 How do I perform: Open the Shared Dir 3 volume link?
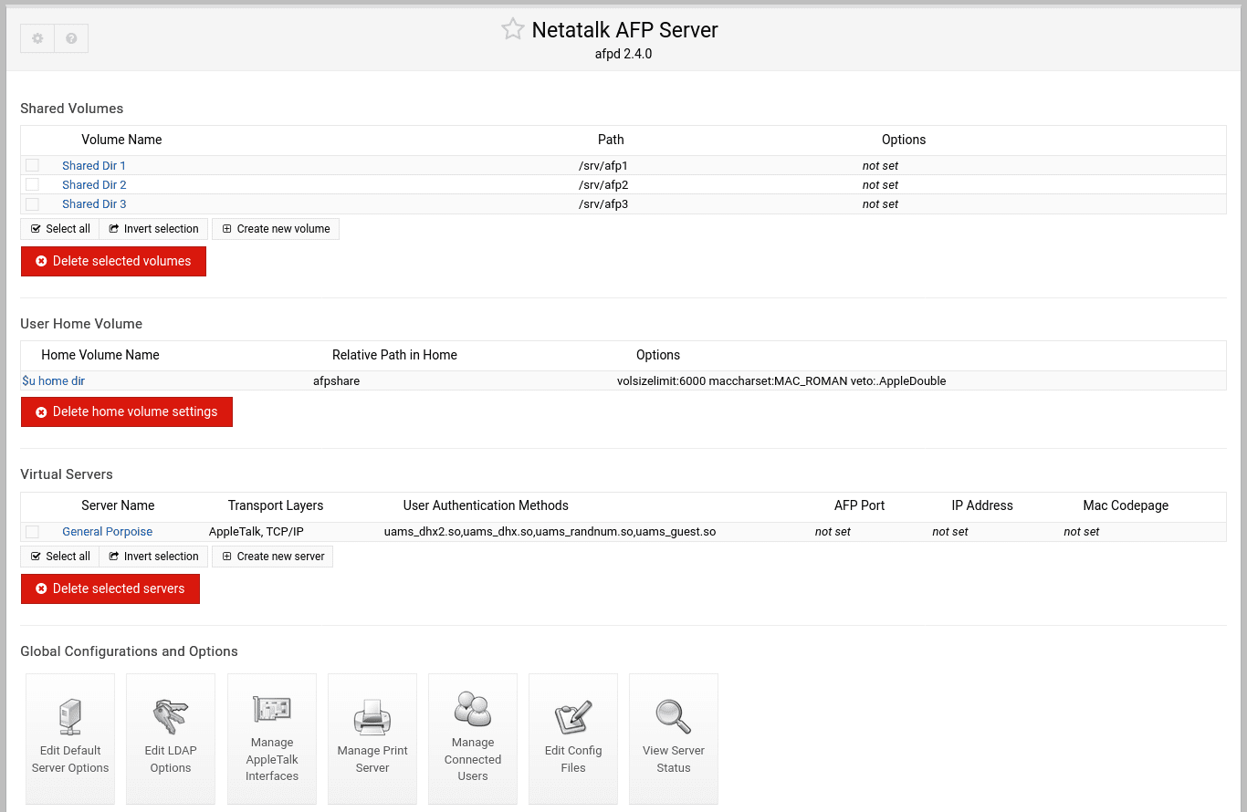point(94,203)
